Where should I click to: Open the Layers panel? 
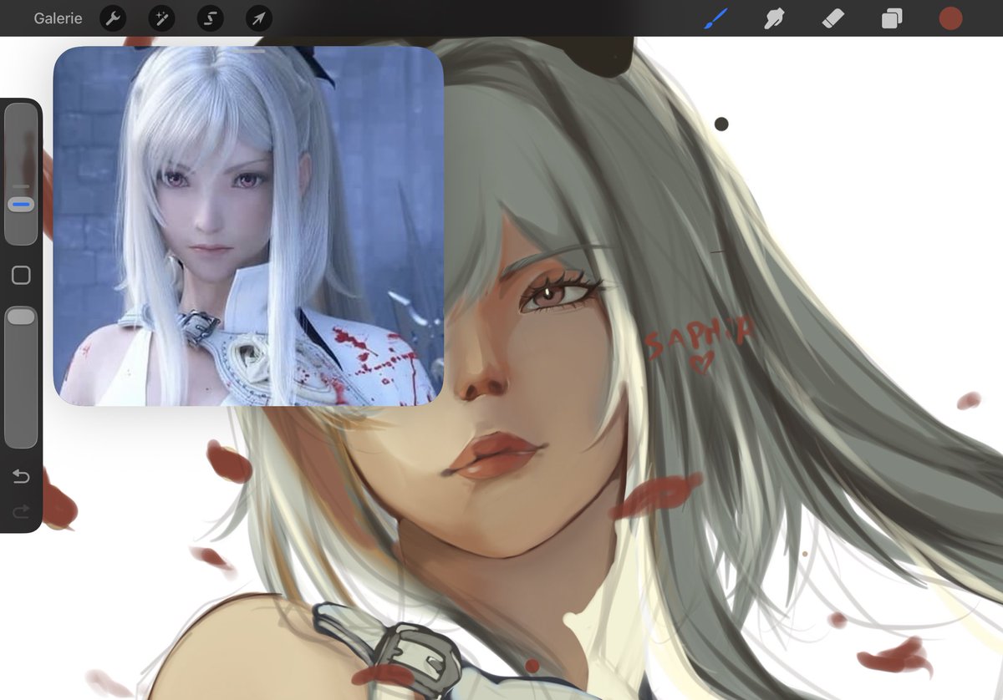(892, 18)
